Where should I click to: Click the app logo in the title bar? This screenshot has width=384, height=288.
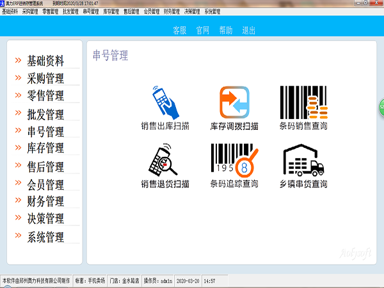(3, 3)
